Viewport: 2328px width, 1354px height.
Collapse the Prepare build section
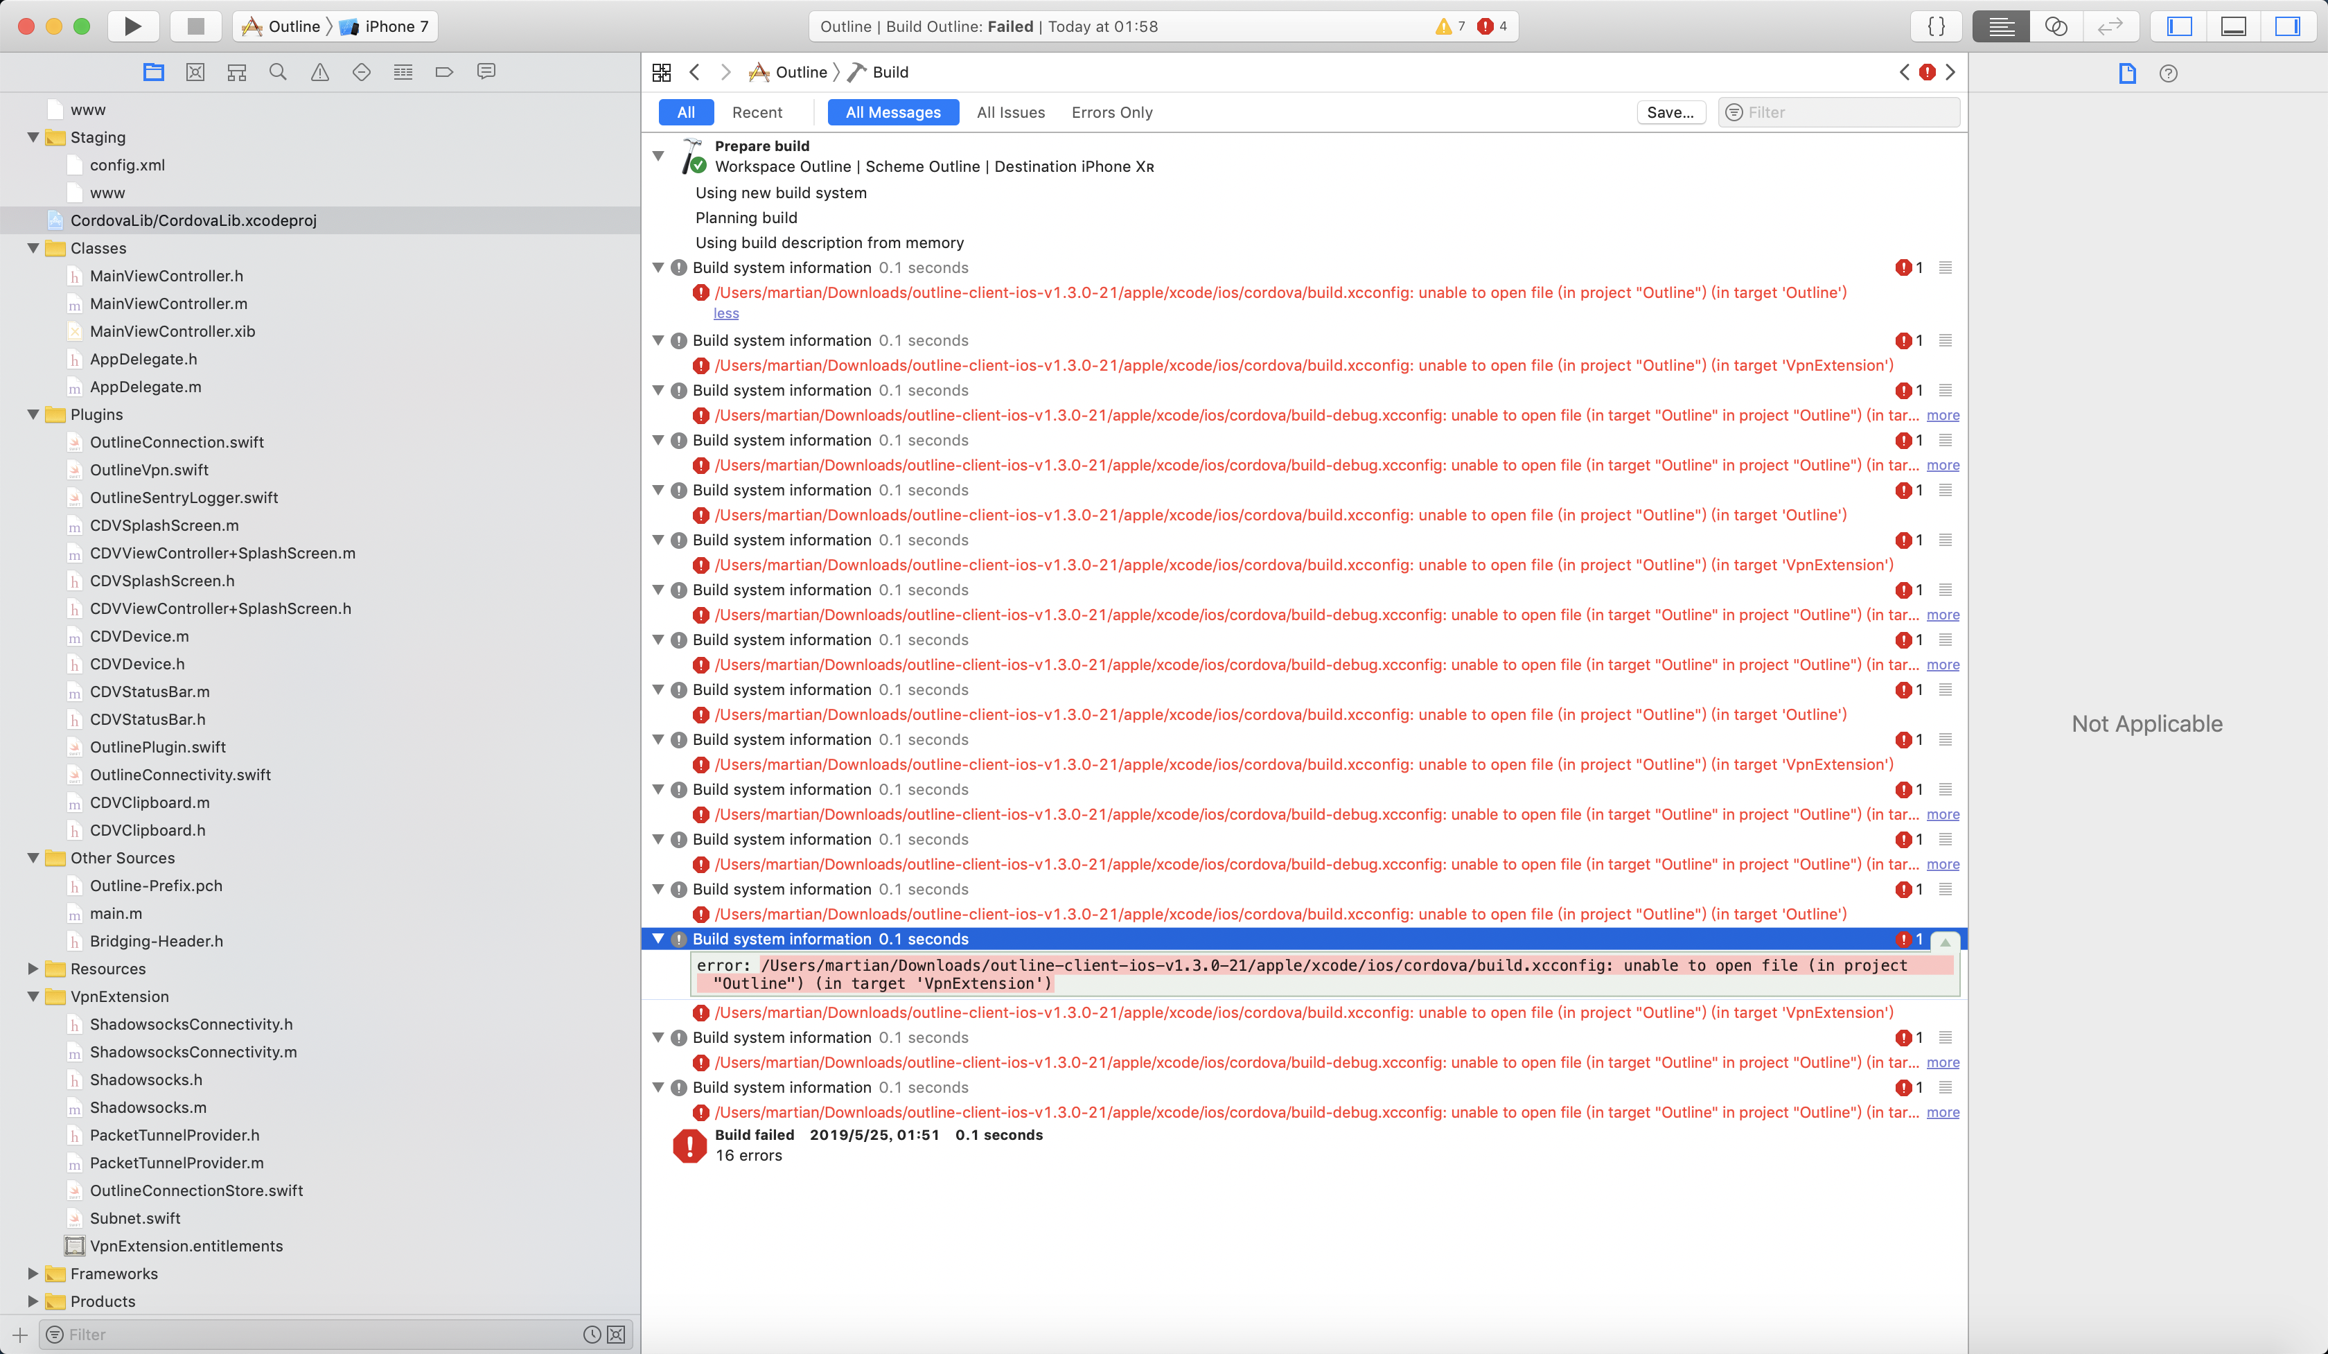click(659, 156)
